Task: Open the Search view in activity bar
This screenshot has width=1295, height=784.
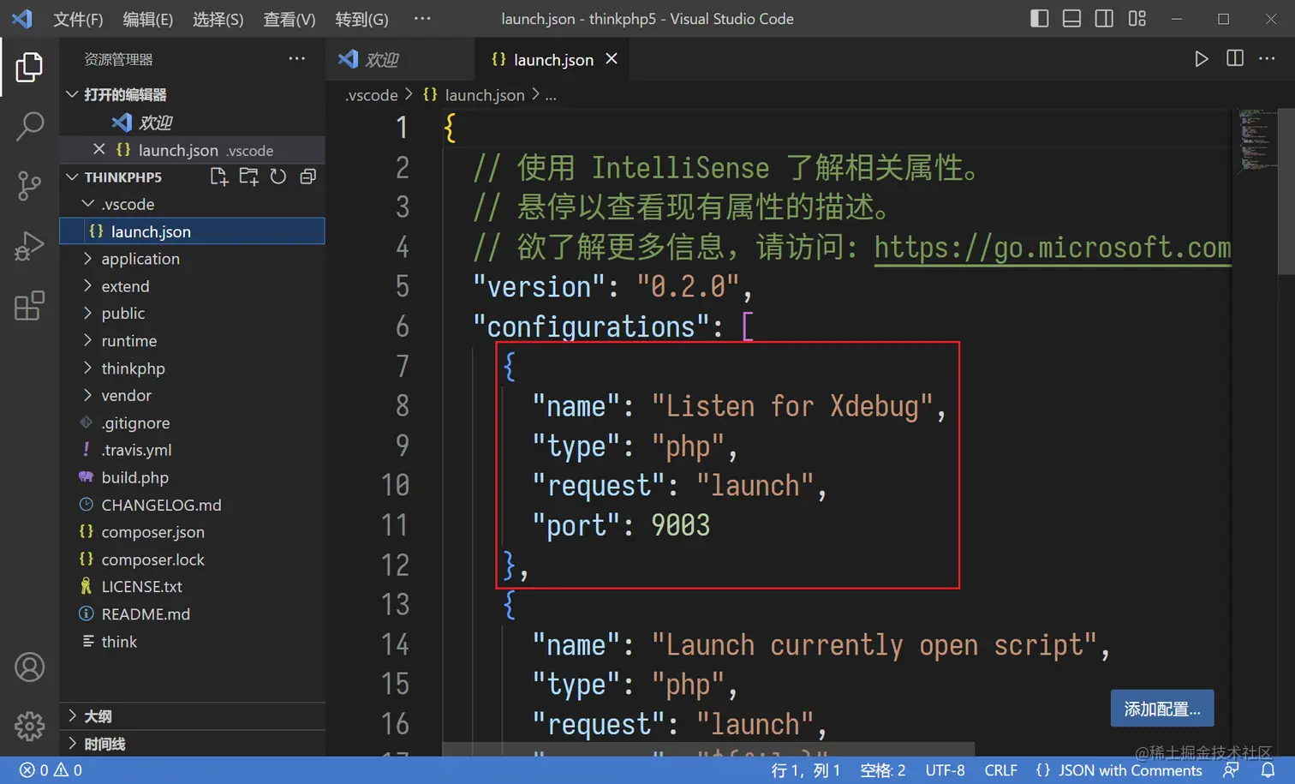Action: (x=29, y=126)
